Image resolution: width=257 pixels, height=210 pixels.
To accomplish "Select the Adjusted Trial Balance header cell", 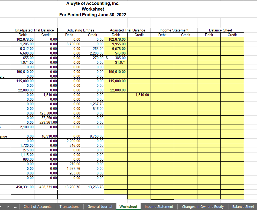I will tap(127, 30).
